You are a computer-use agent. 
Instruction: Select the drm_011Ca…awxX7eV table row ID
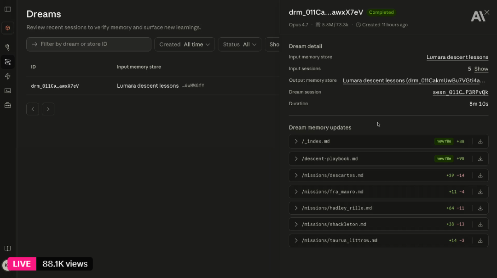(x=55, y=86)
